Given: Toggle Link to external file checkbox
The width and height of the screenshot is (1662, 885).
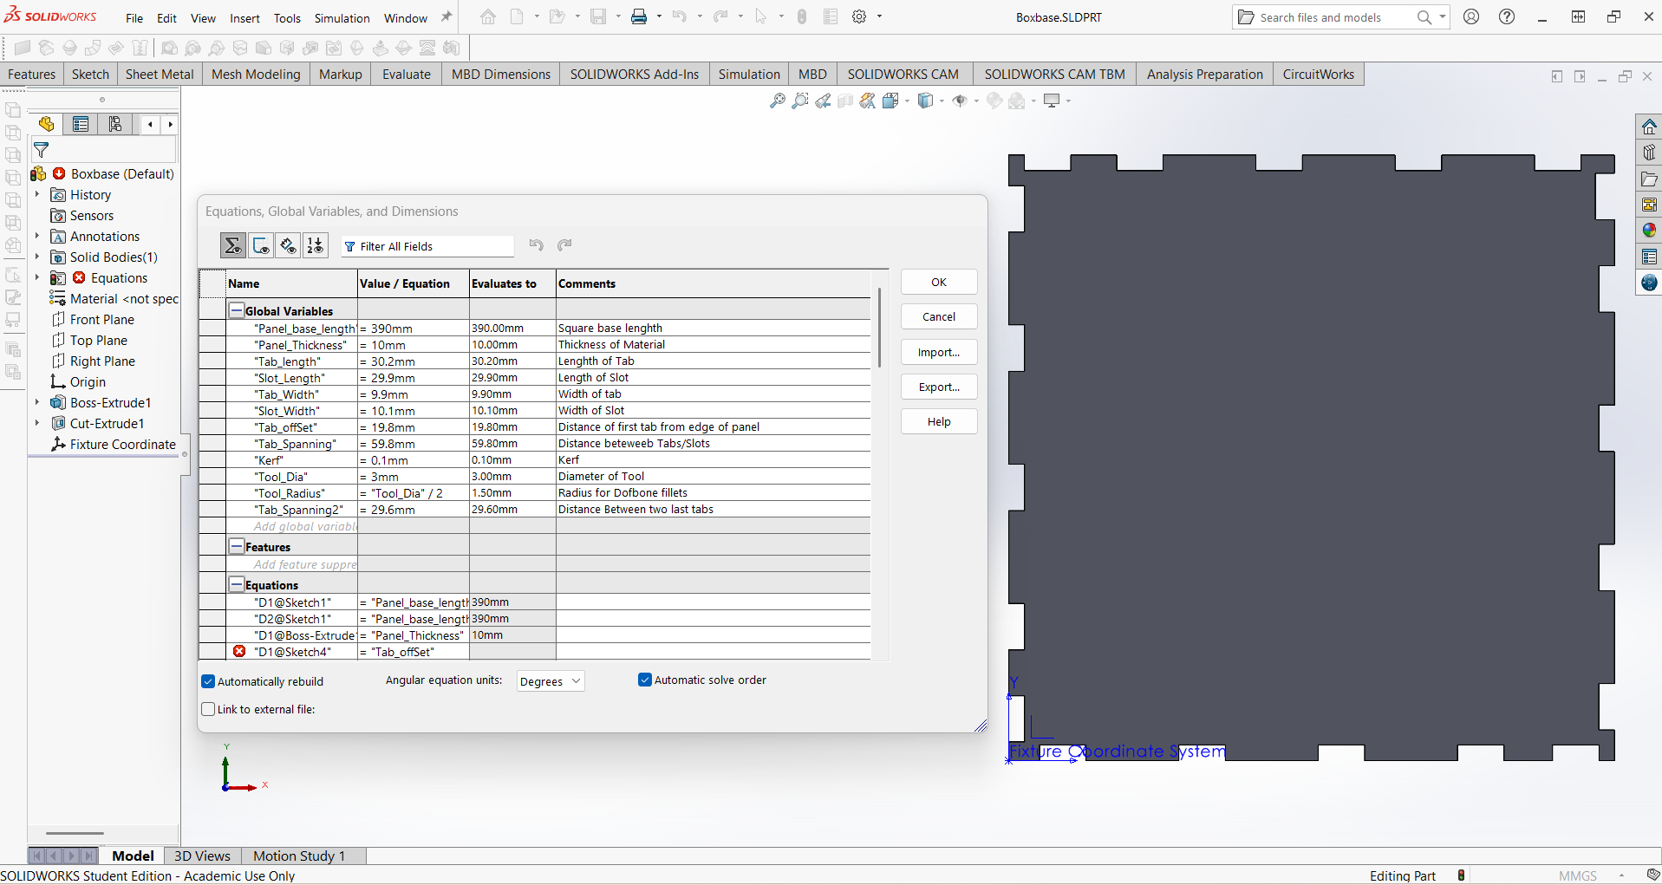Looking at the screenshot, I should pyautogui.click(x=208, y=709).
